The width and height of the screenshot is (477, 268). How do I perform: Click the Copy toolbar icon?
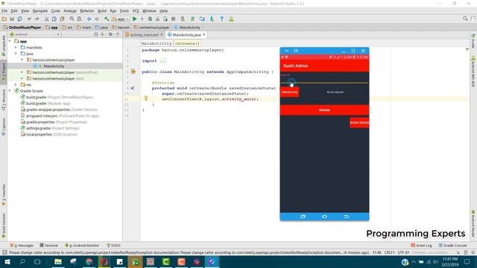[54, 19]
